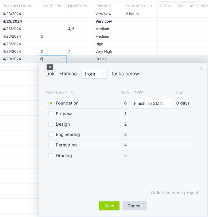Click the Type column header in dialog
208x217 pixels.
coord(139,93)
